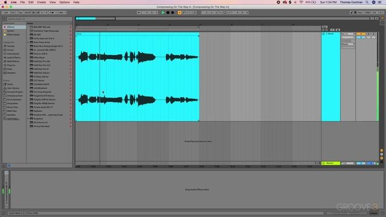Click Add Folder in Places

click(x=14, y=119)
